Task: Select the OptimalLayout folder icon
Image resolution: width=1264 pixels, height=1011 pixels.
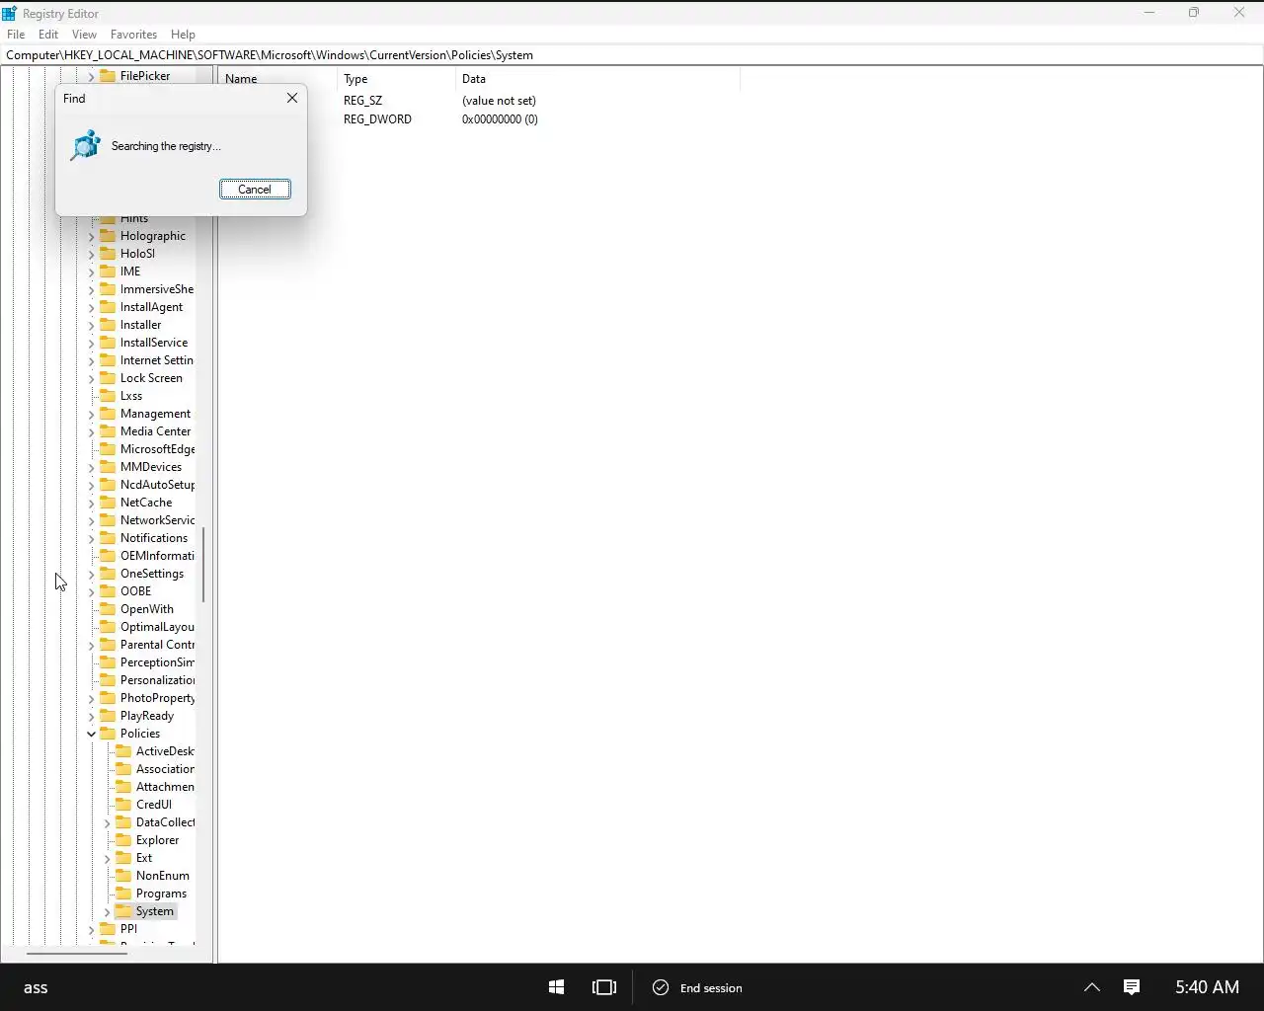Action: click(108, 627)
